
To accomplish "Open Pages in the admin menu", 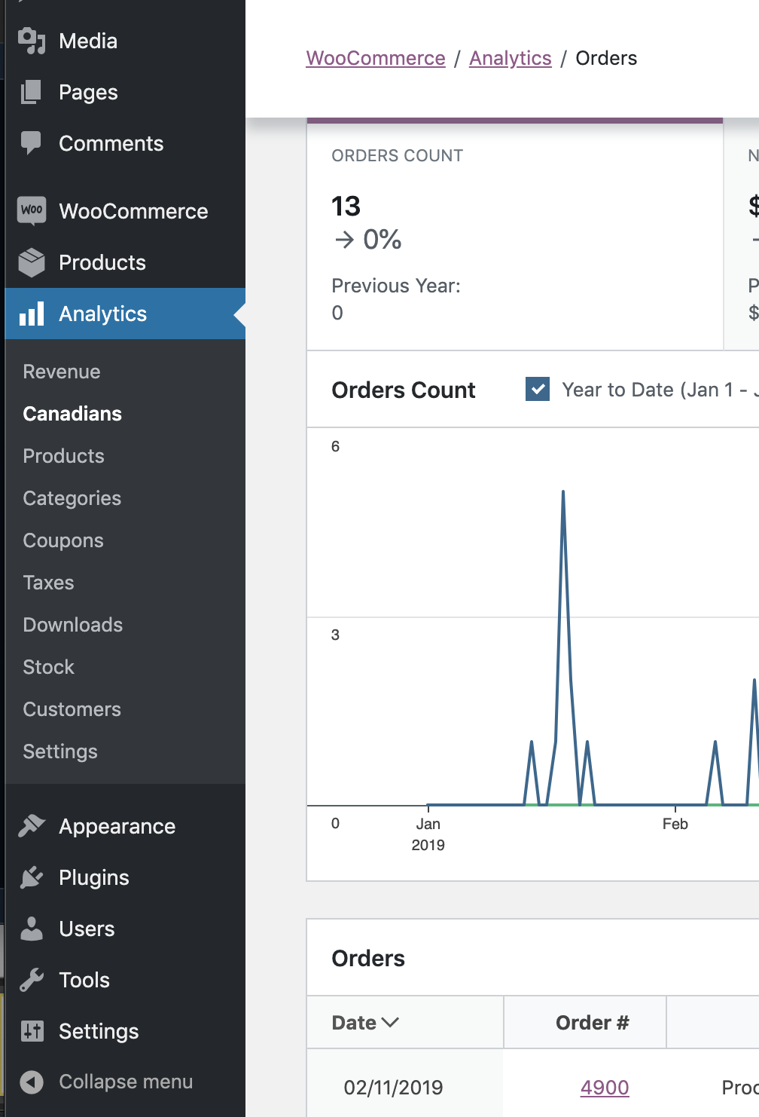I will point(88,93).
